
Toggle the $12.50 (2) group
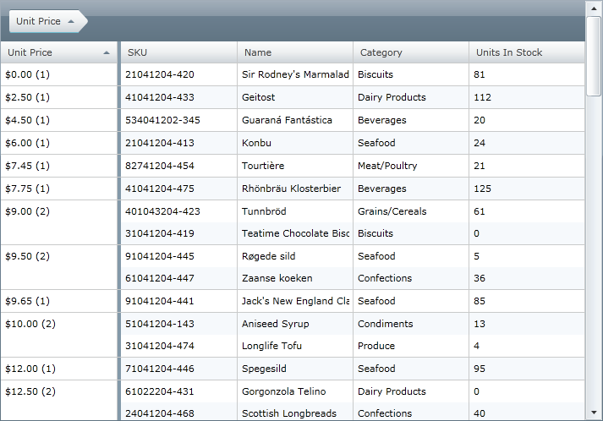pyautogui.click(x=30, y=391)
